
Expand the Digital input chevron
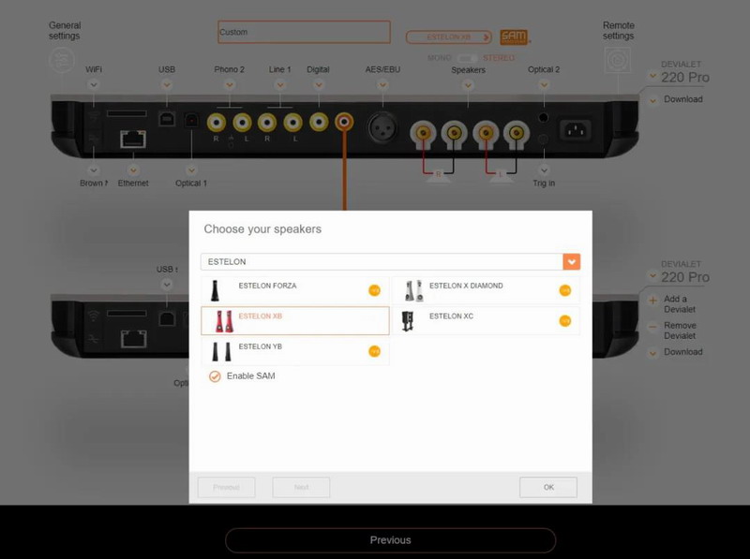point(319,85)
